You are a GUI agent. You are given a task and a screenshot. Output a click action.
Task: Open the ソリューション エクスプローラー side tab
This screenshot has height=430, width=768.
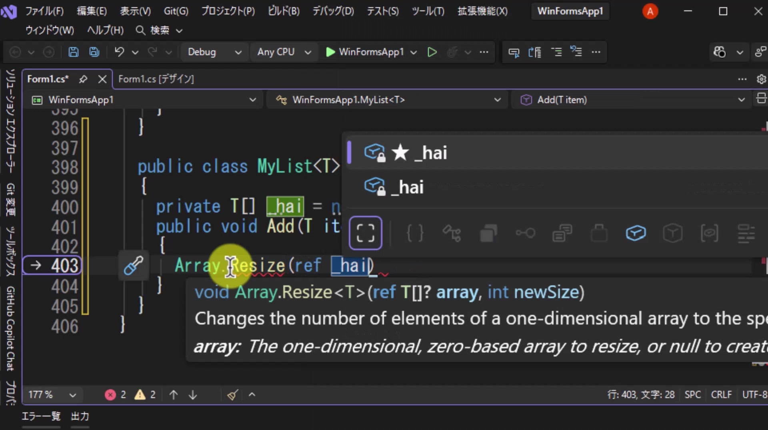click(x=10, y=121)
